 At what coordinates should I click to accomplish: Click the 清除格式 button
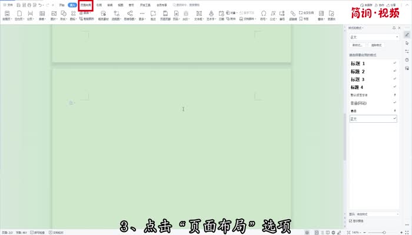click(x=376, y=45)
